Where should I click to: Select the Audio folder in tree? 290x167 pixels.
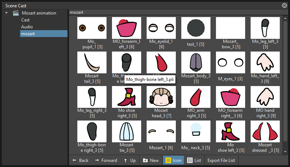click(x=27, y=27)
